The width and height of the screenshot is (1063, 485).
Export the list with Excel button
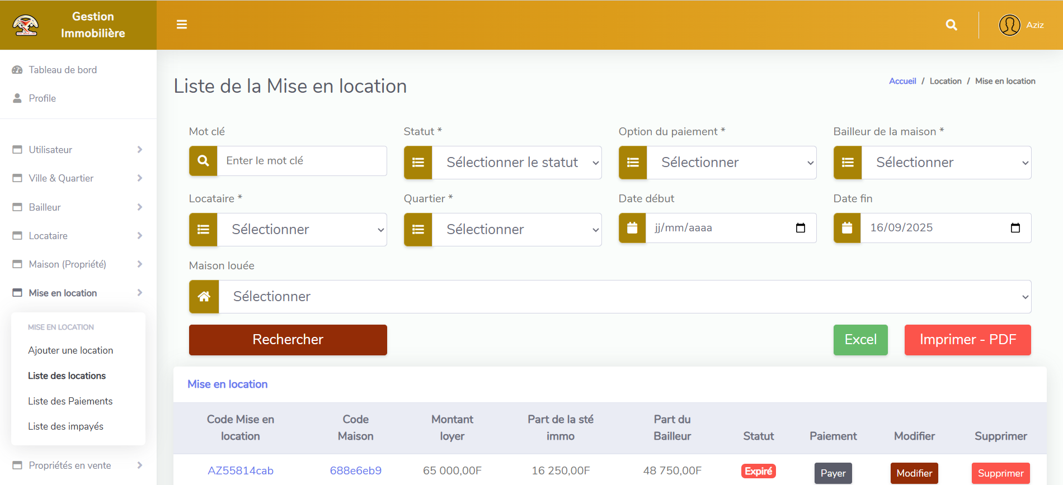pyautogui.click(x=860, y=340)
